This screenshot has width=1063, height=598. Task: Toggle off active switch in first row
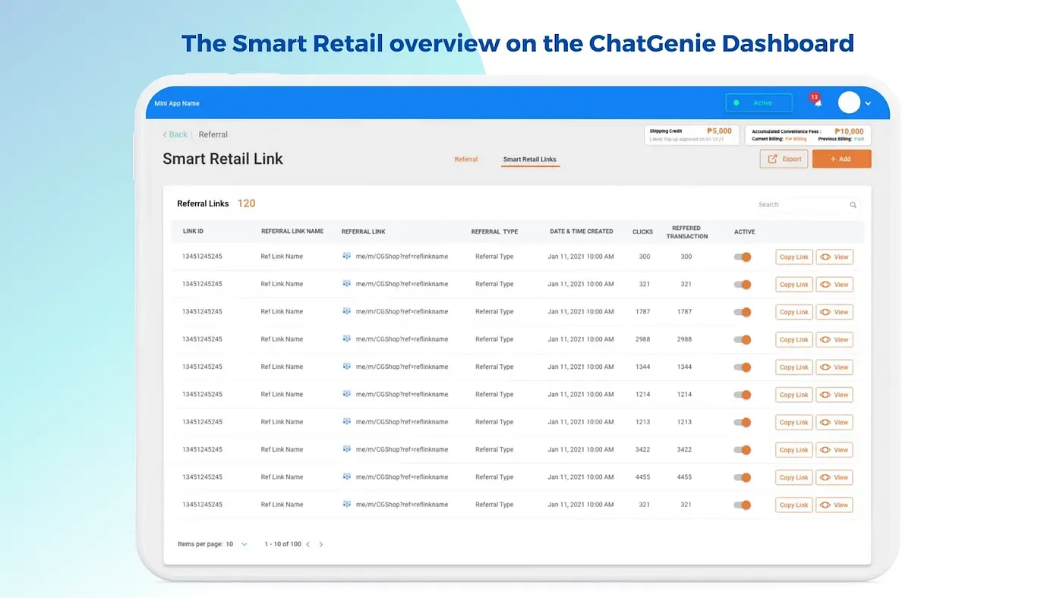click(x=743, y=257)
